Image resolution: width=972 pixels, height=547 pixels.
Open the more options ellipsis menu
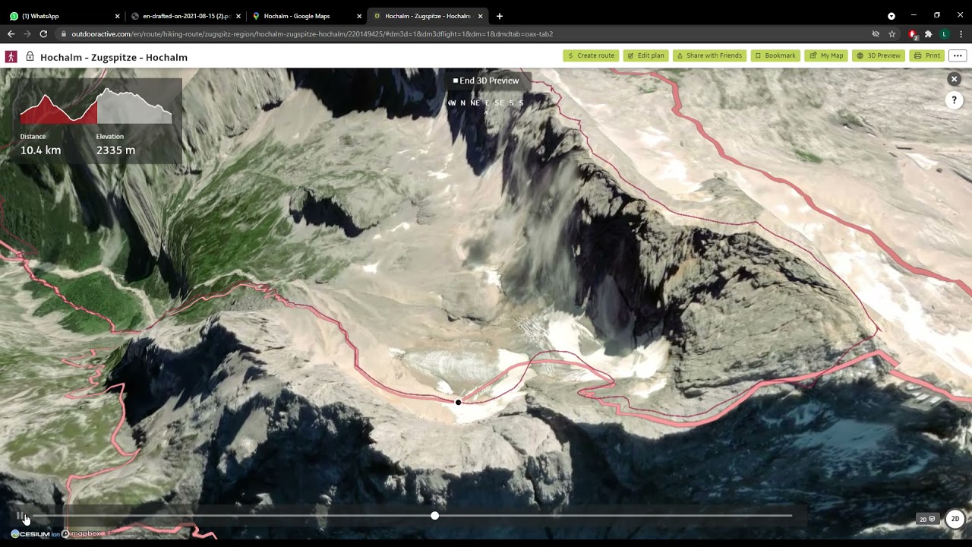958,55
